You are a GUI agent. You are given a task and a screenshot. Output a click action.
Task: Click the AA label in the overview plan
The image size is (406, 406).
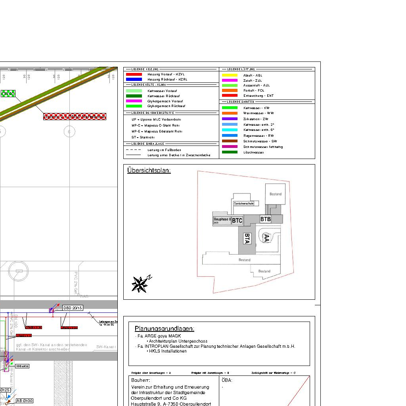pos(266,238)
